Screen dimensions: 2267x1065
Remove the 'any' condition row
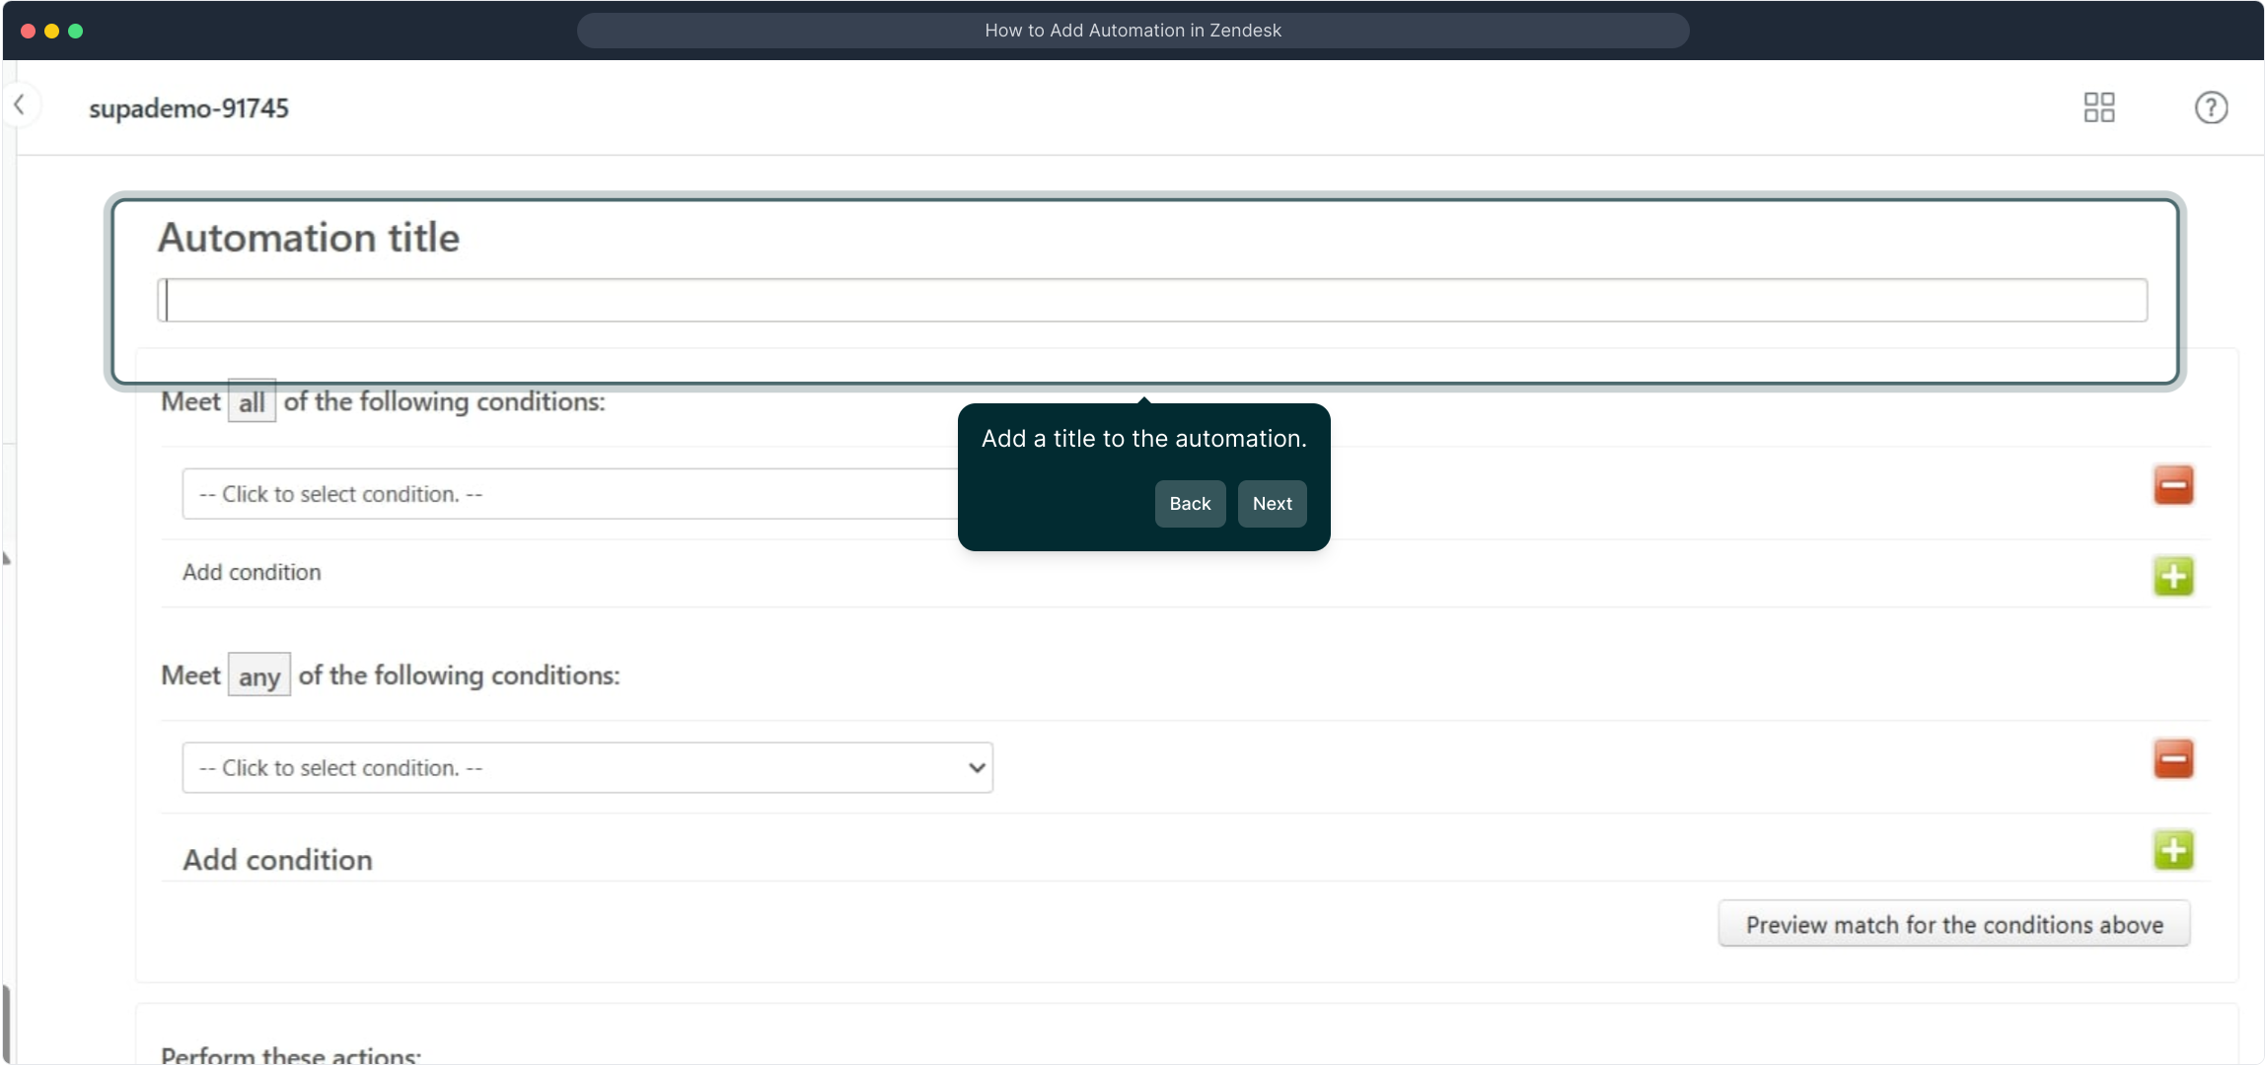click(2172, 759)
